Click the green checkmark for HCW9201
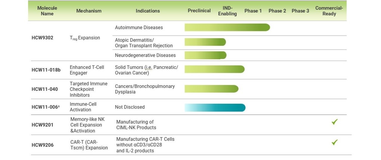381x160 pixels. [x=335, y=122]
